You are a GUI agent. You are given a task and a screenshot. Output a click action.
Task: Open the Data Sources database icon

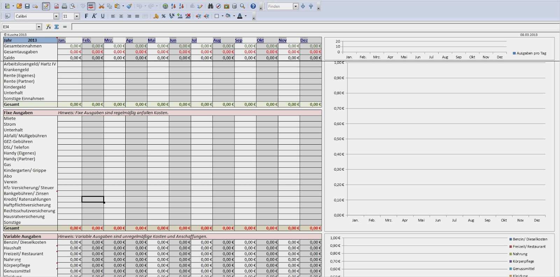tap(234, 6)
